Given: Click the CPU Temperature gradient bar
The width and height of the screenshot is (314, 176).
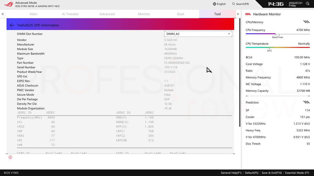Looking at the screenshot, I should (278, 47).
